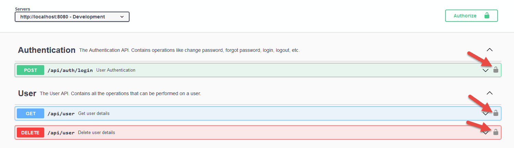The height and width of the screenshot is (148, 514).
Task: Expand the POST /api/auth/login operation using its chevron
Action: 486,71
